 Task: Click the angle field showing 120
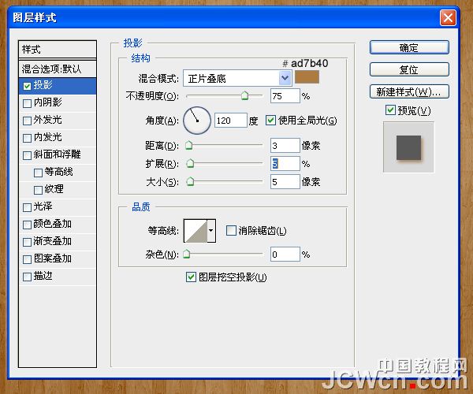click(231, 121)
